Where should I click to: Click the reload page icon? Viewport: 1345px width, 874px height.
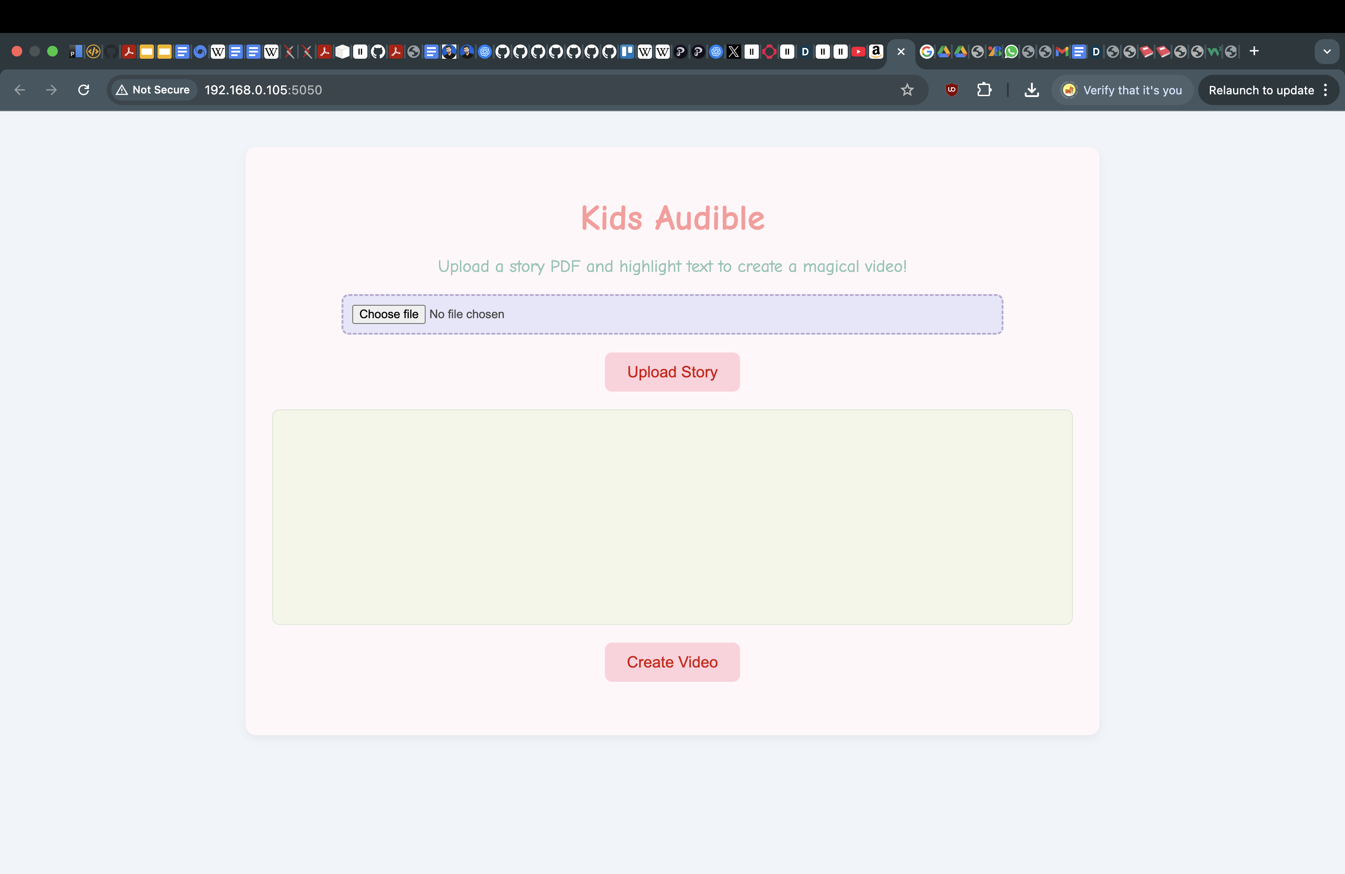click(84, 90)
